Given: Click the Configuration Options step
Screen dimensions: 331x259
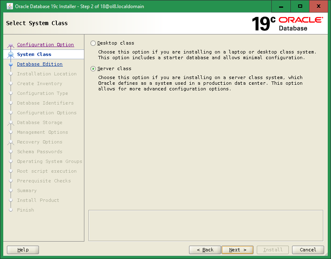Looking at the screenshot, I should [47, 112].
